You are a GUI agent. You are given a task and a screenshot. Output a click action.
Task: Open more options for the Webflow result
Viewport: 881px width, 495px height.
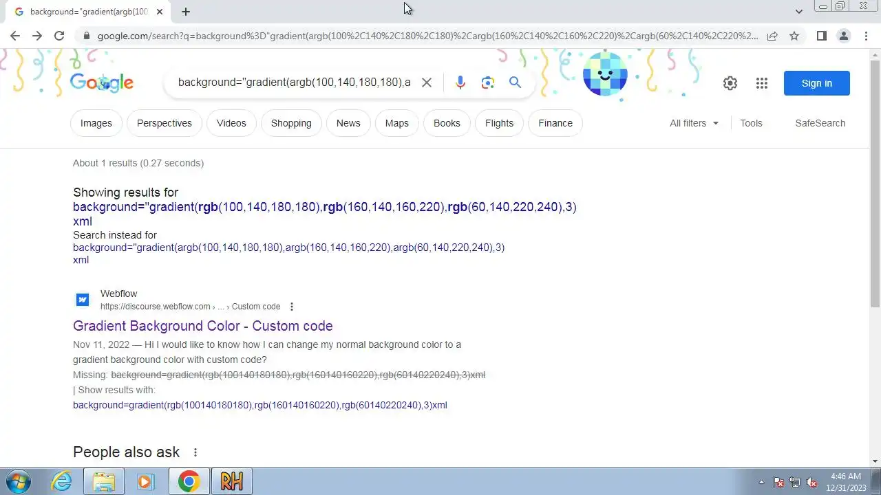[292, 307]
